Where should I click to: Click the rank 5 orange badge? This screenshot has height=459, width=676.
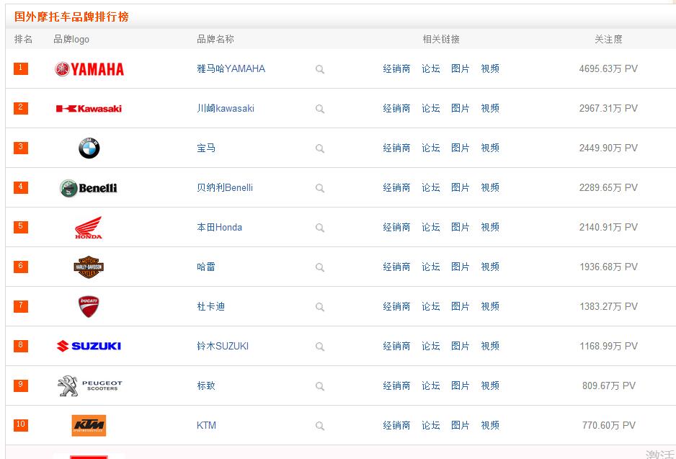(21, 227)
